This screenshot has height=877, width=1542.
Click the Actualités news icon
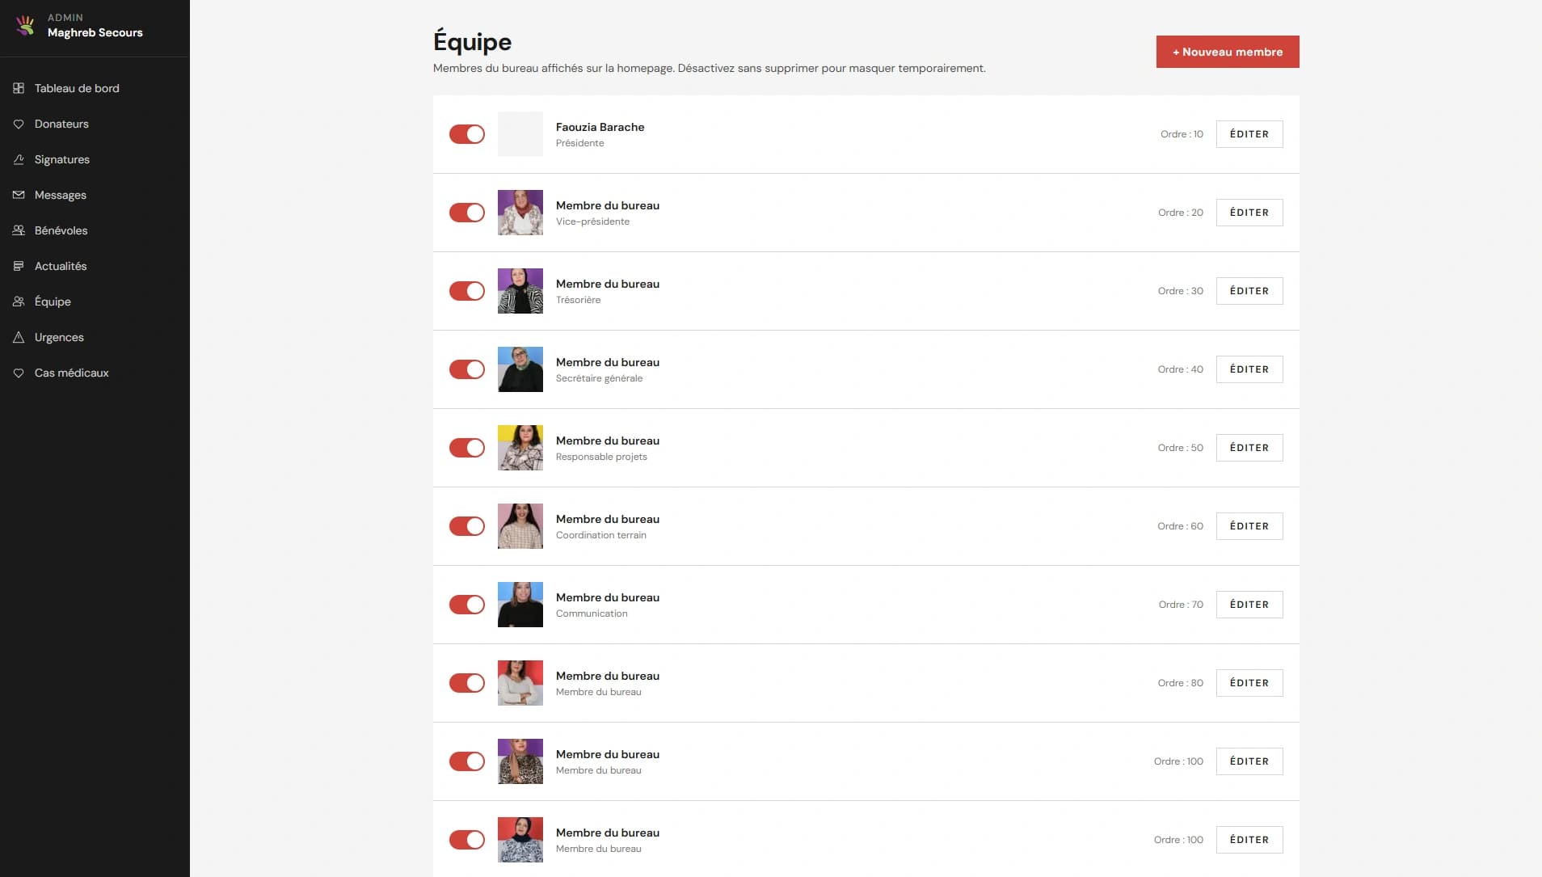pos(19,266)
